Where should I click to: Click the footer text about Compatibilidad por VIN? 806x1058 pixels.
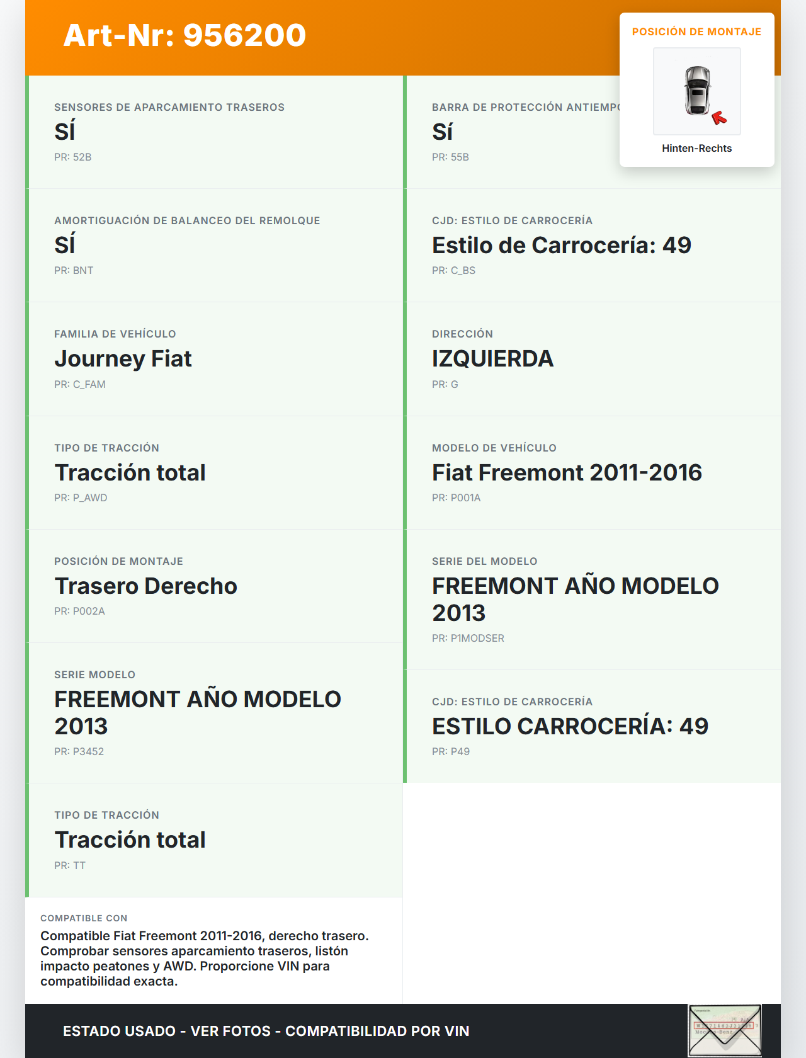(x=266, y=1032)
